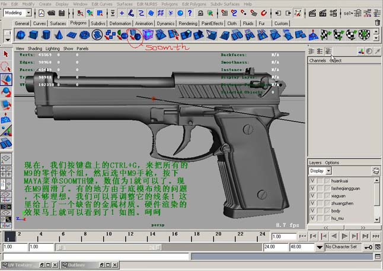Click the auto keyframe key icon
This screenshot has width=383, height=271.
368,247
